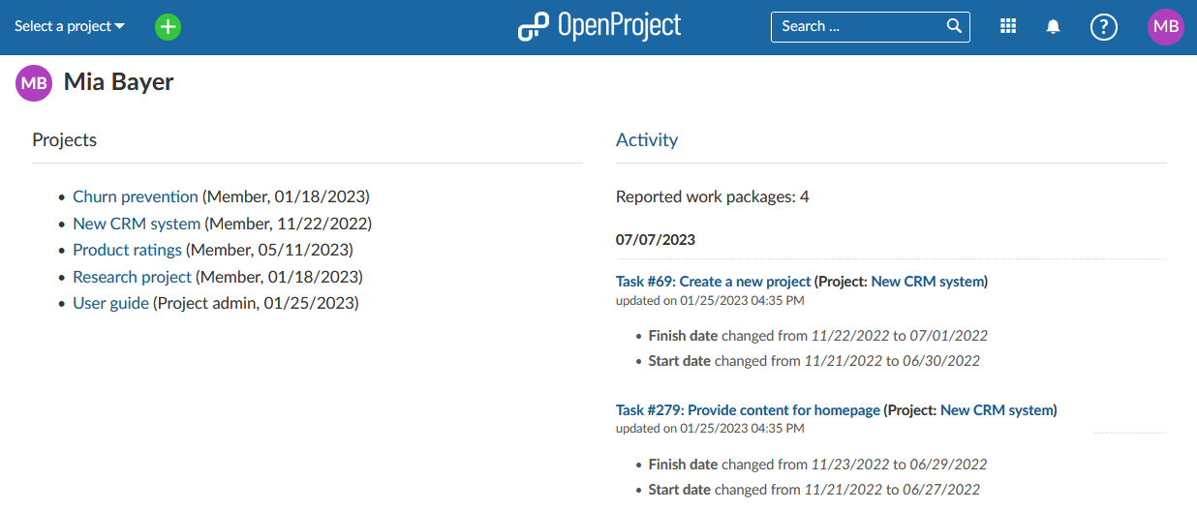Click Mia Bayer's profile avatar beside name
Viewport: 1197px width, 511px height.
pyautogui.click(x=34, y=83)
